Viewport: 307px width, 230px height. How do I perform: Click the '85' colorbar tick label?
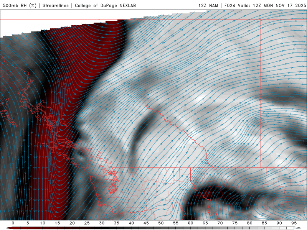(264, 223)
